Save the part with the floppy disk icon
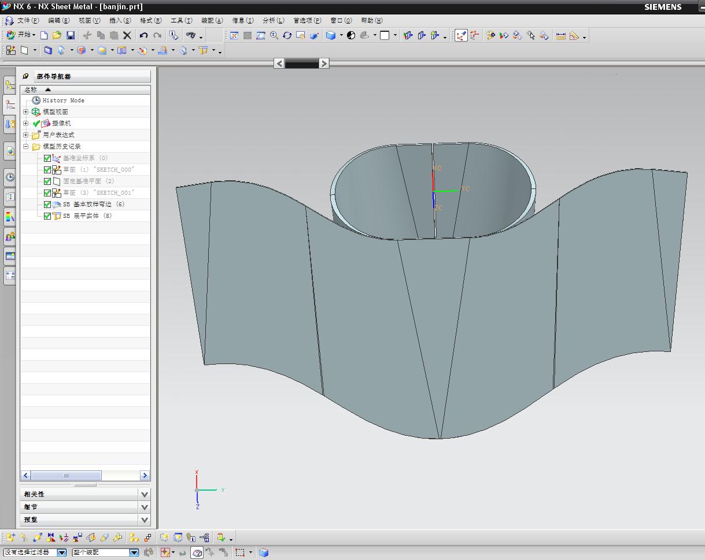Image resolution: width=705 pixels, height=560 pixels. click(70, 35)
